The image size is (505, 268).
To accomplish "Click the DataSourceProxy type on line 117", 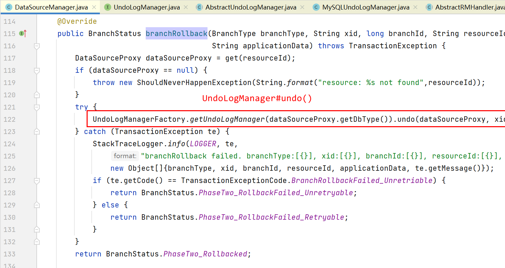I will point(108,58).
